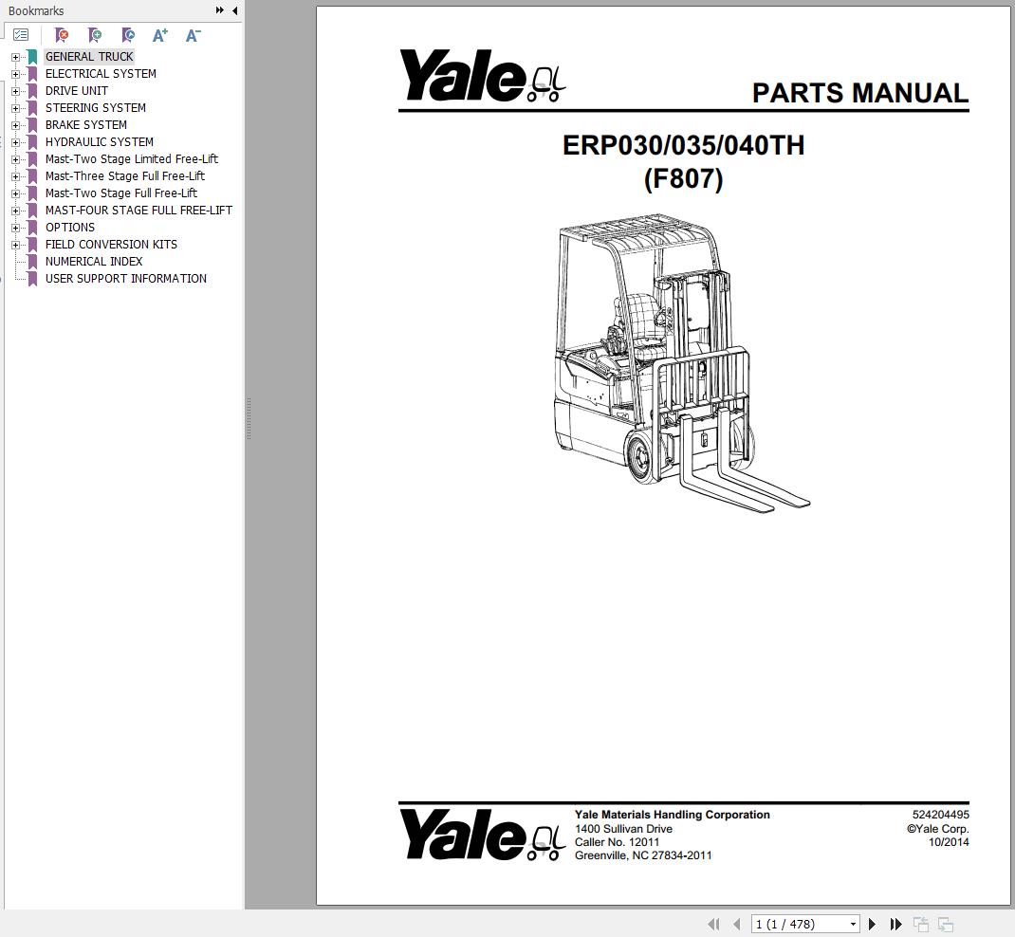The image size is (1015, 937).
Task: Jump to last page with fast-forward icon
Action: 895,923
